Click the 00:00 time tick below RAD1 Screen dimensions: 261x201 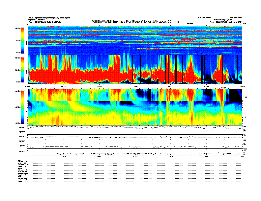point(28,86)
